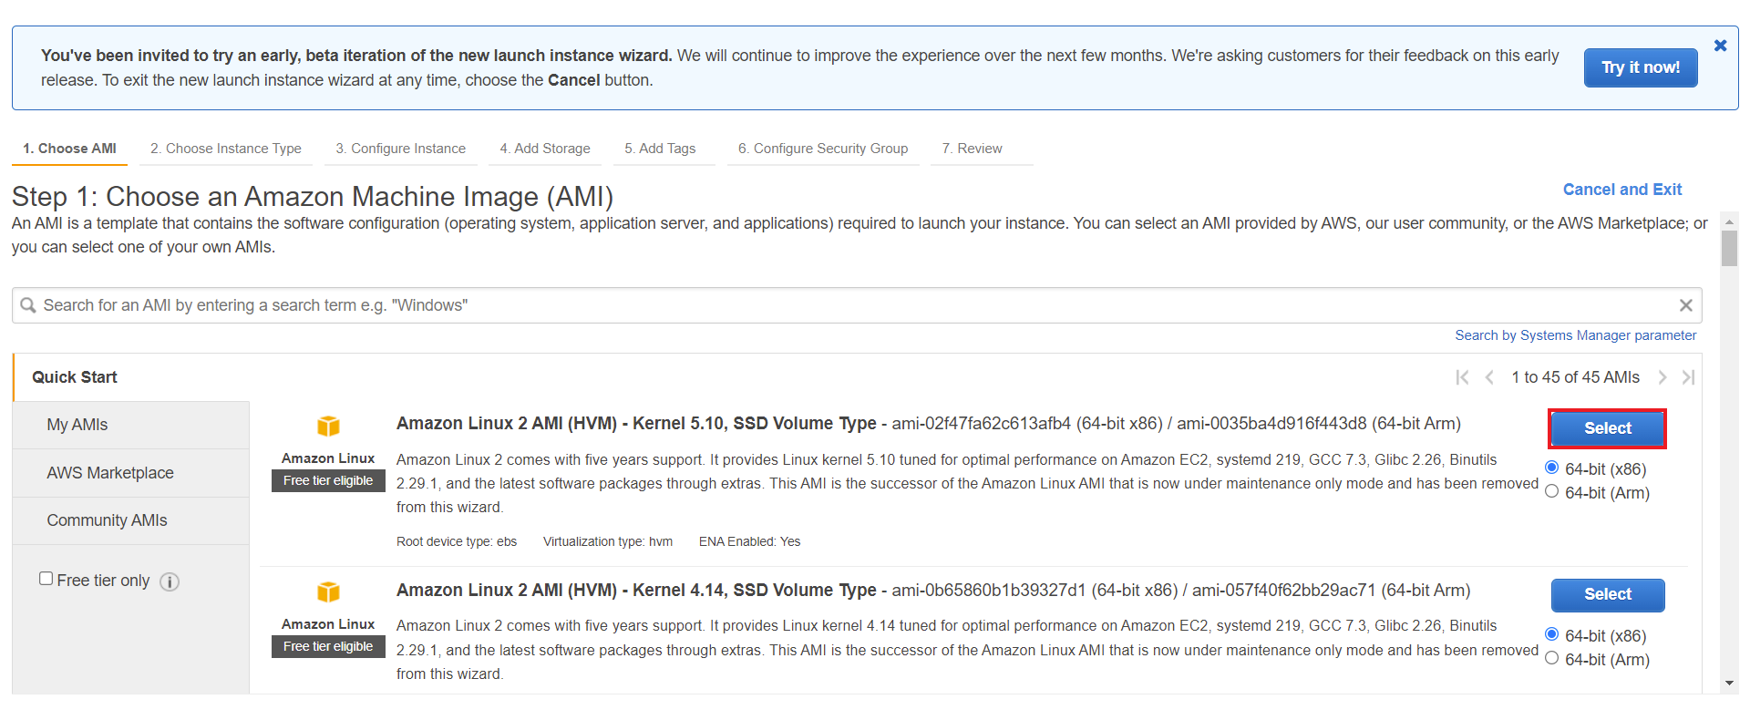Click the magnifier search icon

(x=28, y=305)
